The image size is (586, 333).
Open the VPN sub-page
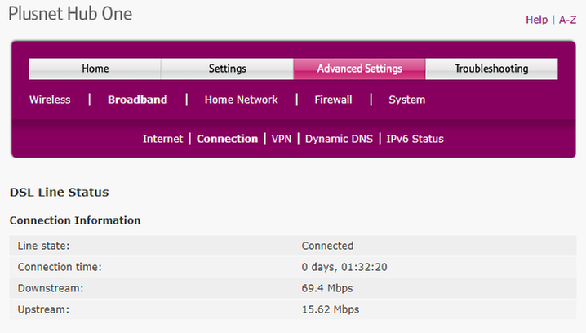coord(281,139)
